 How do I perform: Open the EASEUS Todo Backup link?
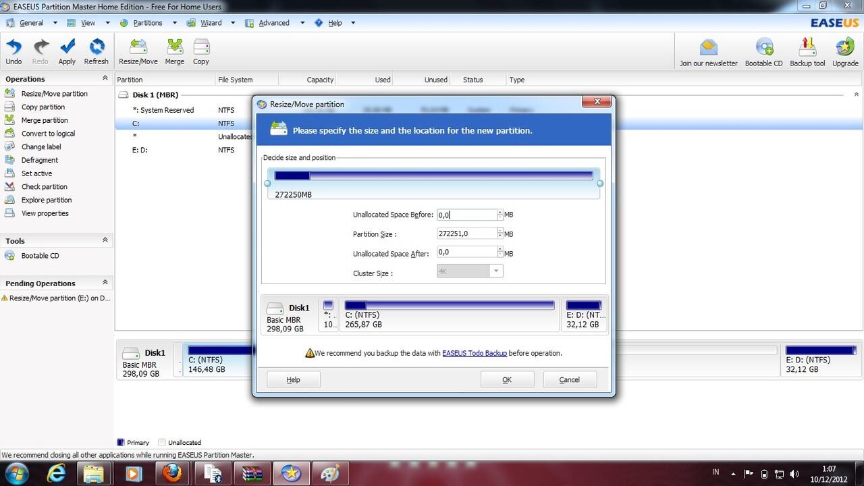474,353
